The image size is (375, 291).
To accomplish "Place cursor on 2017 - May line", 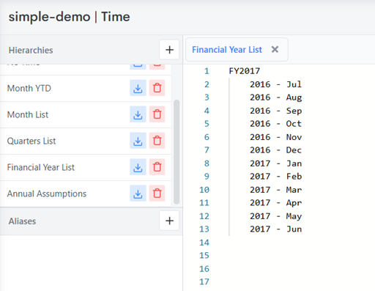I will pyautogui.click(x=275, y=216).
